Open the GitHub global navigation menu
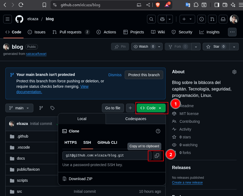Image resolution: width=243 pixels, height=196 pixels. click(8, 19)
